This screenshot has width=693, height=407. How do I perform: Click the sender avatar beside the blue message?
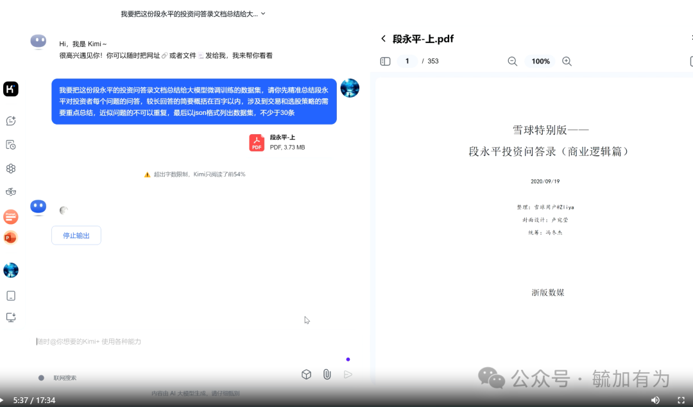(x=350, y=88)
